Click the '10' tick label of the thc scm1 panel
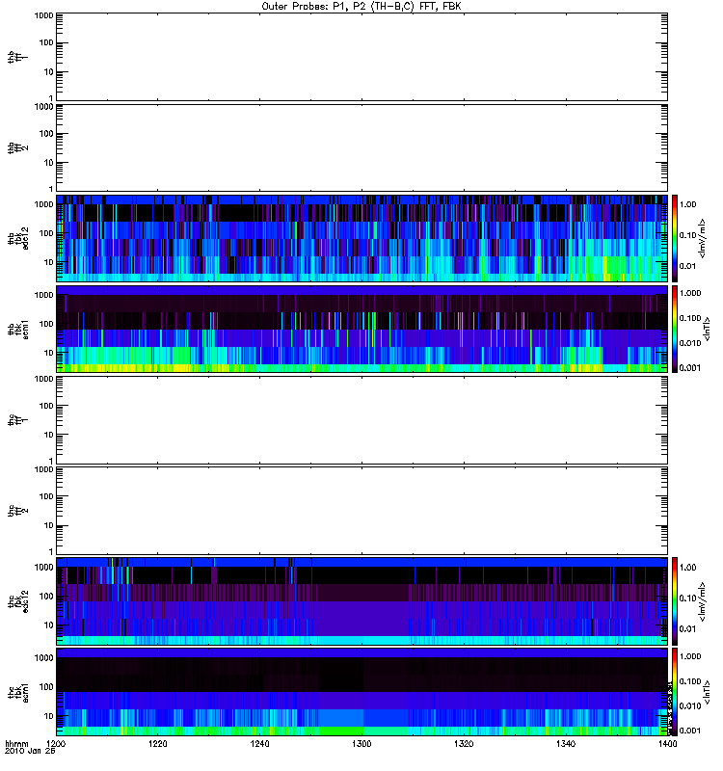This screenshot has width=723, height=771. point(49,716)
